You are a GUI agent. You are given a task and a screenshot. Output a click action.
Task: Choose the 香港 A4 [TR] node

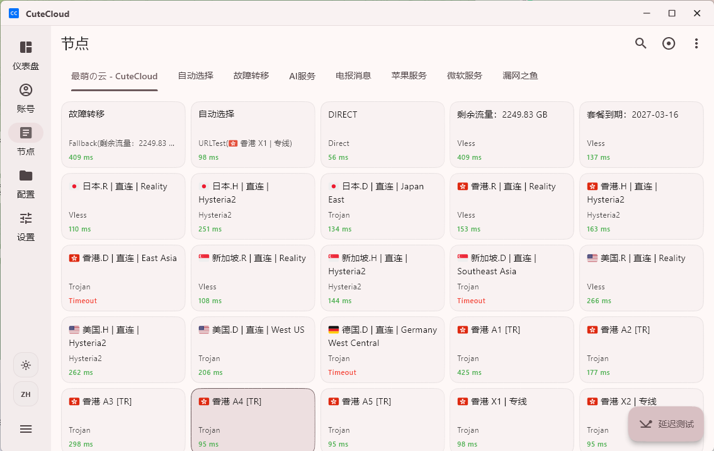pyautogui.click(x=252, y=420)
